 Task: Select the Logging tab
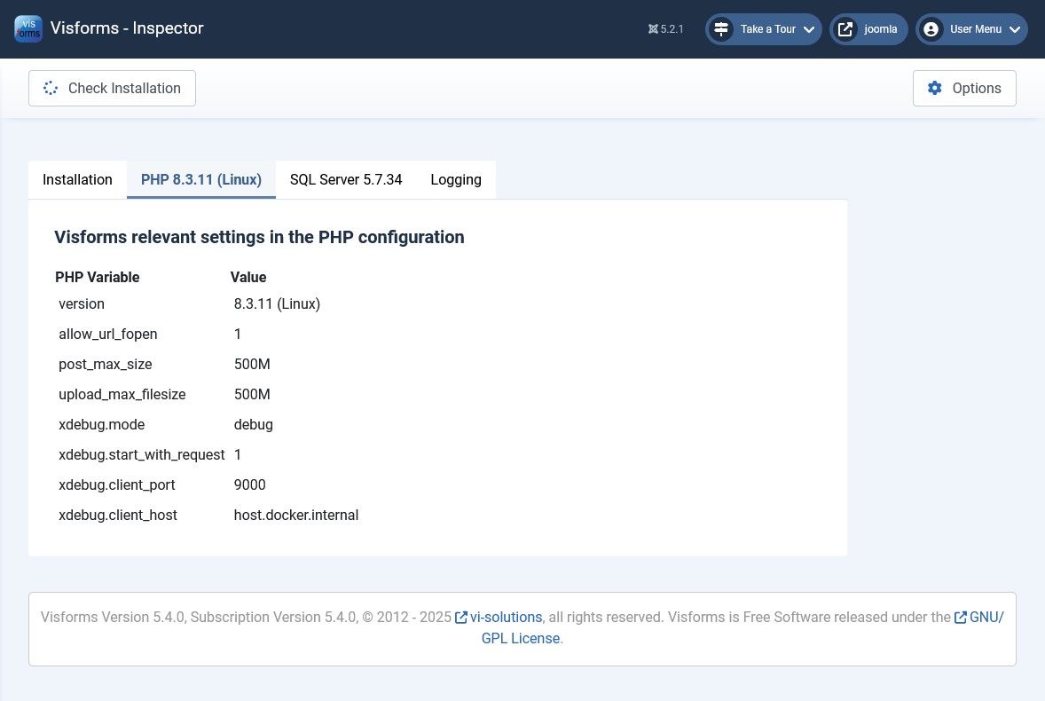(456, 179)
